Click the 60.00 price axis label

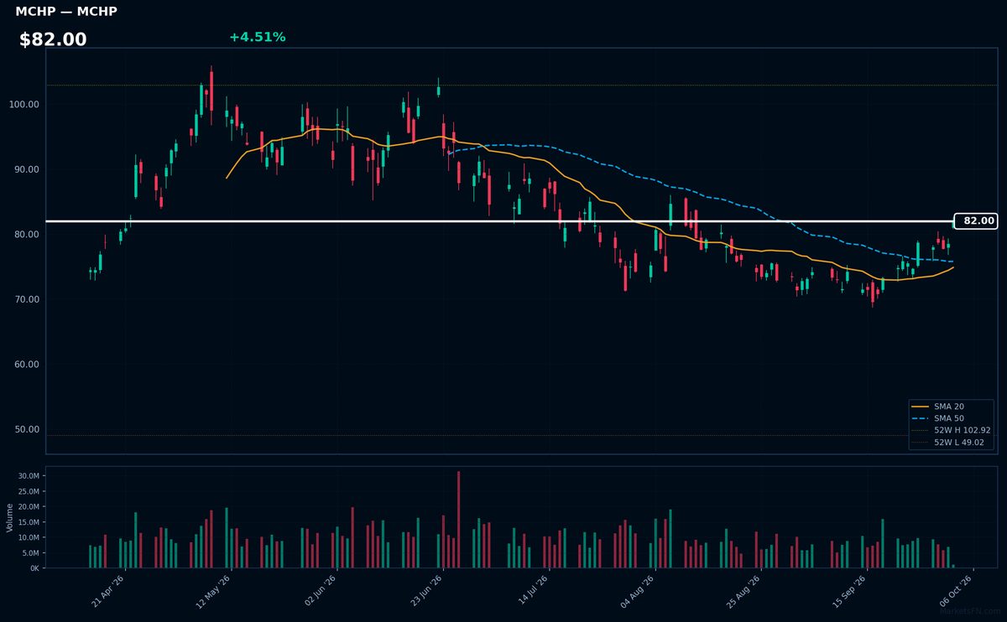27,365
